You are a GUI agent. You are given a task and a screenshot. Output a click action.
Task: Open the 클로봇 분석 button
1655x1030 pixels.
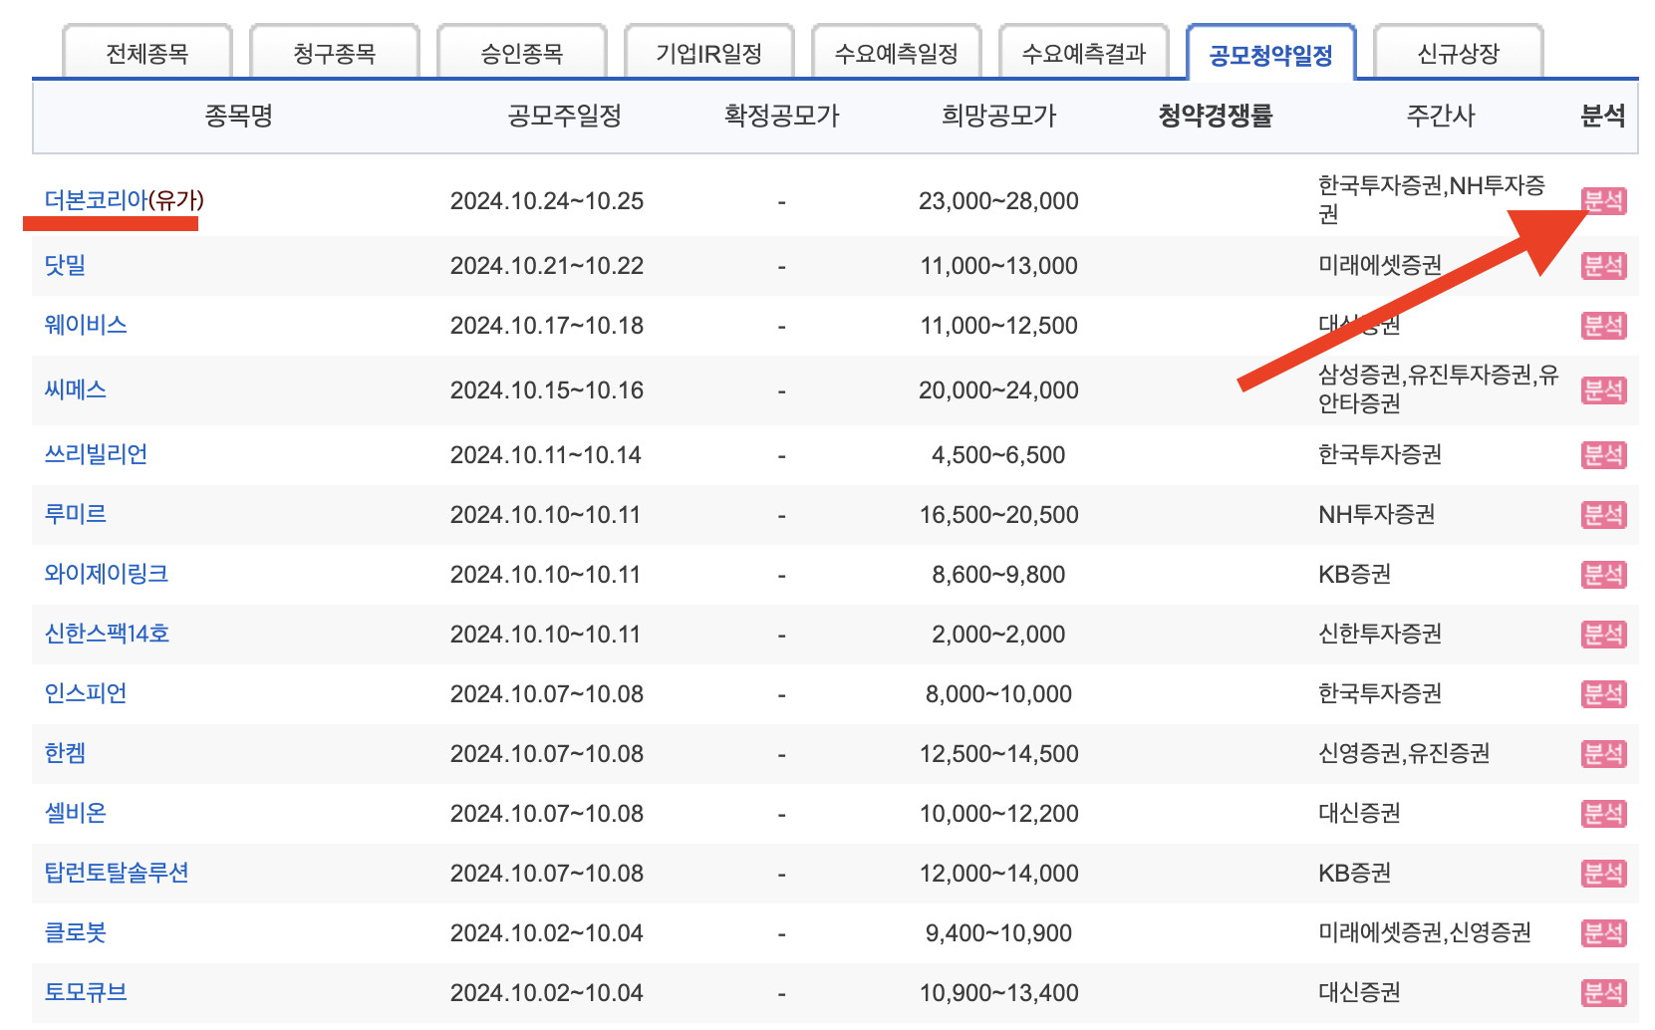(x=1603, y=932)
